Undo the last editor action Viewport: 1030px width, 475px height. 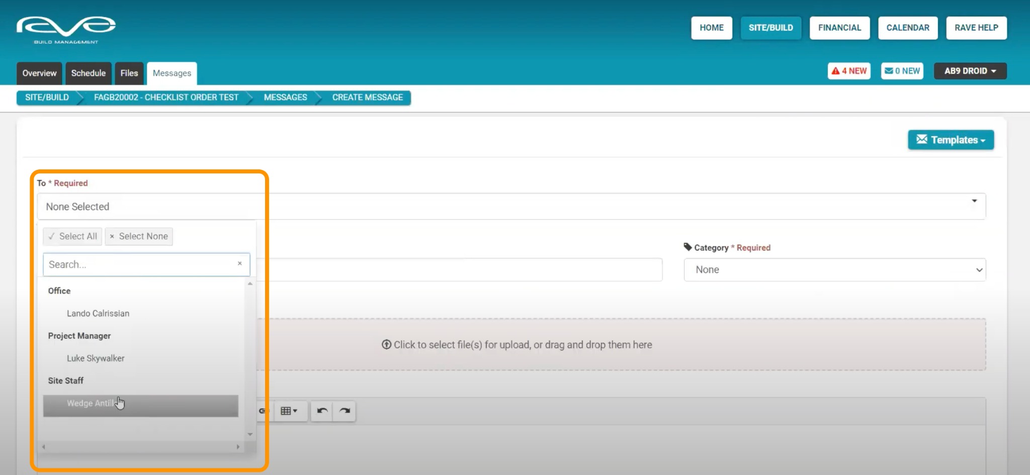(x=322, y=411)
